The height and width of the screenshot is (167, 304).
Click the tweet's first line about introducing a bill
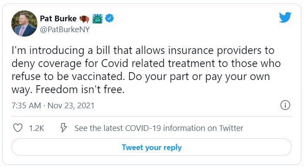pyautogui.click(x=143, y=50)
